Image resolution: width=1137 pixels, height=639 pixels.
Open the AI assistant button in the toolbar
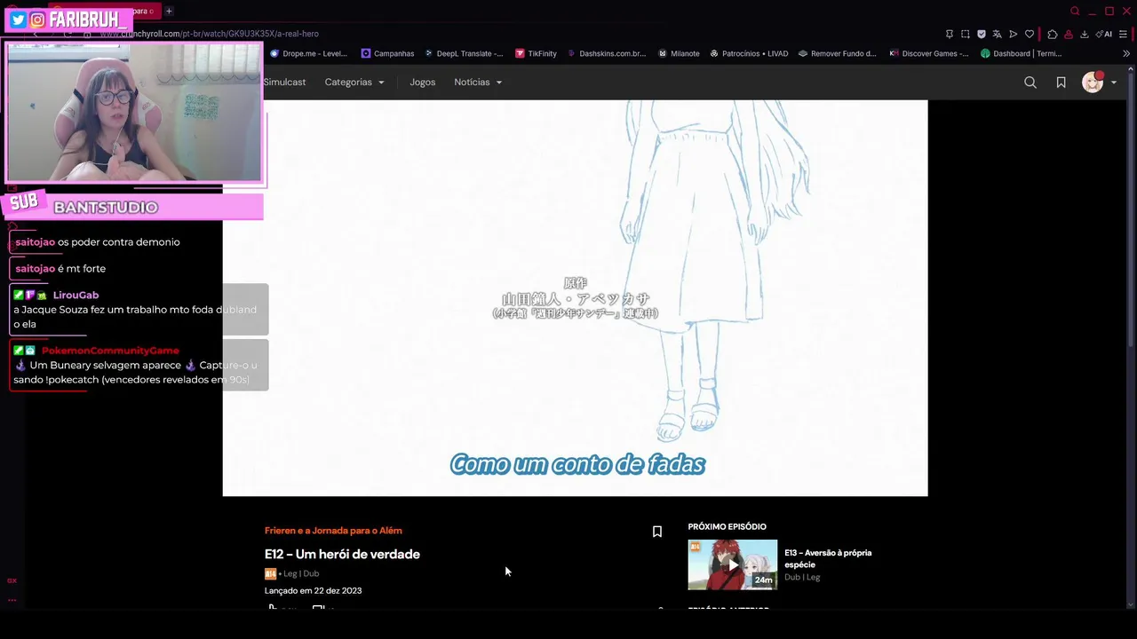pos(1104,34)
